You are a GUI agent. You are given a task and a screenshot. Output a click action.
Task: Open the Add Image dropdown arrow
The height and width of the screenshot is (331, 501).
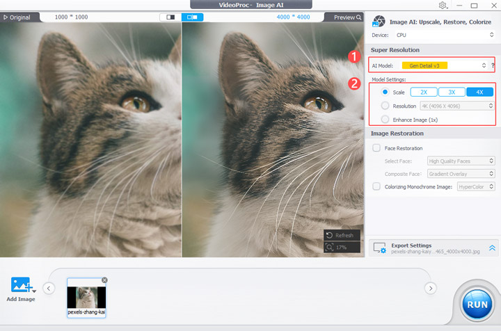(x=34, y=291)
